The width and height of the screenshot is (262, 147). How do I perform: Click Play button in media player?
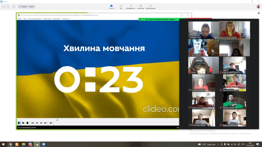[x=19, y=123]
